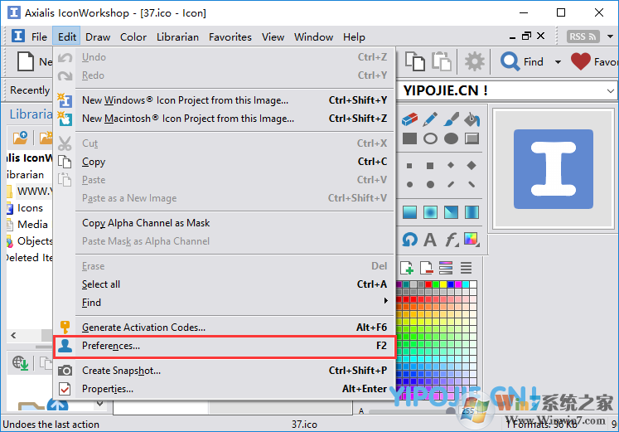
Task: Select the 3D beveled rectangle tool
Action: (472, 138)
